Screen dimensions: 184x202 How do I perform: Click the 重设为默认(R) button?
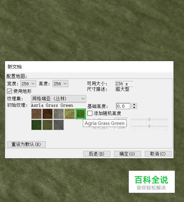coord(26,144)
